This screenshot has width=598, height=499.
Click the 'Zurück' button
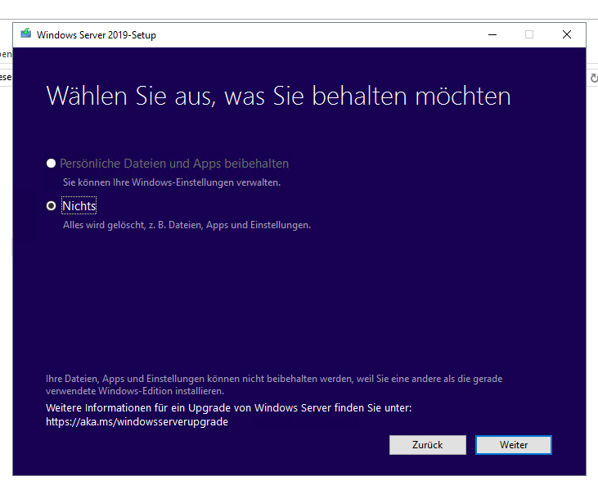click(x=428, y=445)
